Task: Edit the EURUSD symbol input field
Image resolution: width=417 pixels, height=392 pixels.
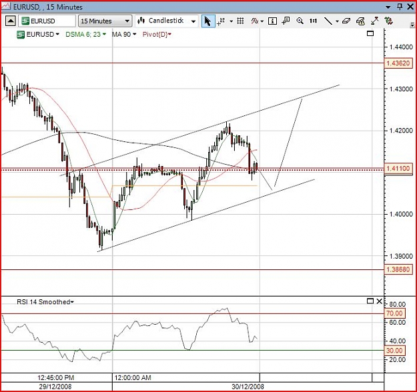Action: [47, 21]
